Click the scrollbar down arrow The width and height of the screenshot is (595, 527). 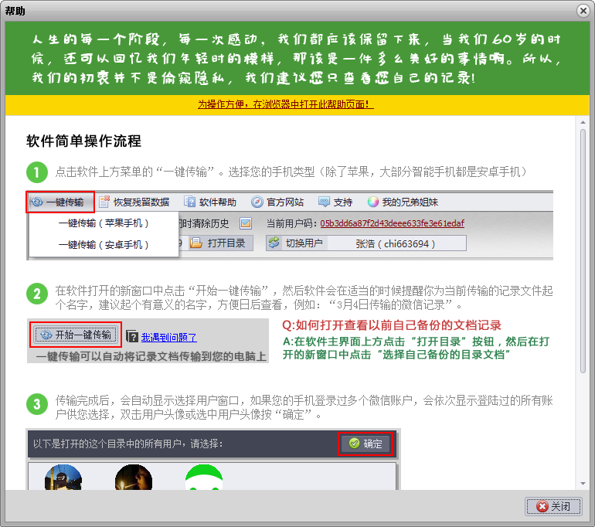point(583,483)
